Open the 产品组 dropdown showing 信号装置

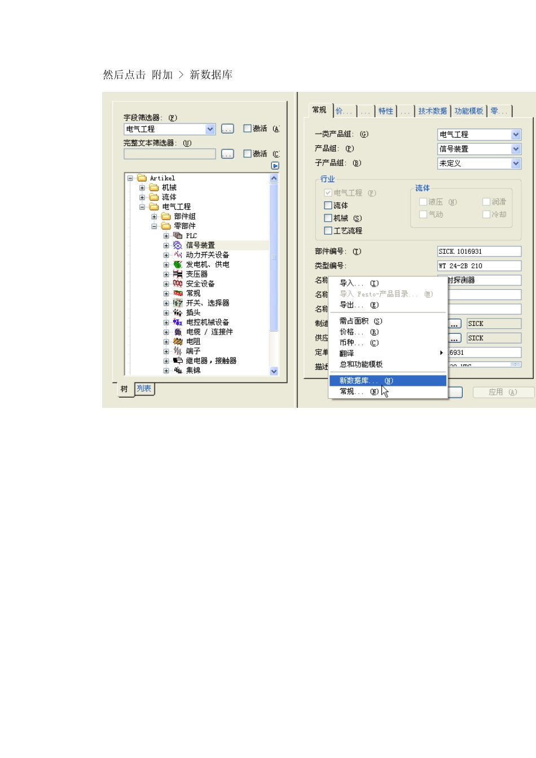(516, 149)
